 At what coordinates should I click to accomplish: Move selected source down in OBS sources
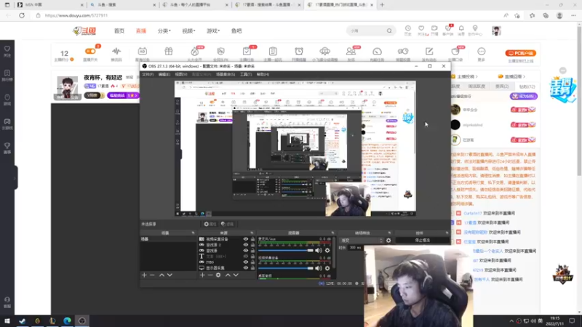pos(236,275)
